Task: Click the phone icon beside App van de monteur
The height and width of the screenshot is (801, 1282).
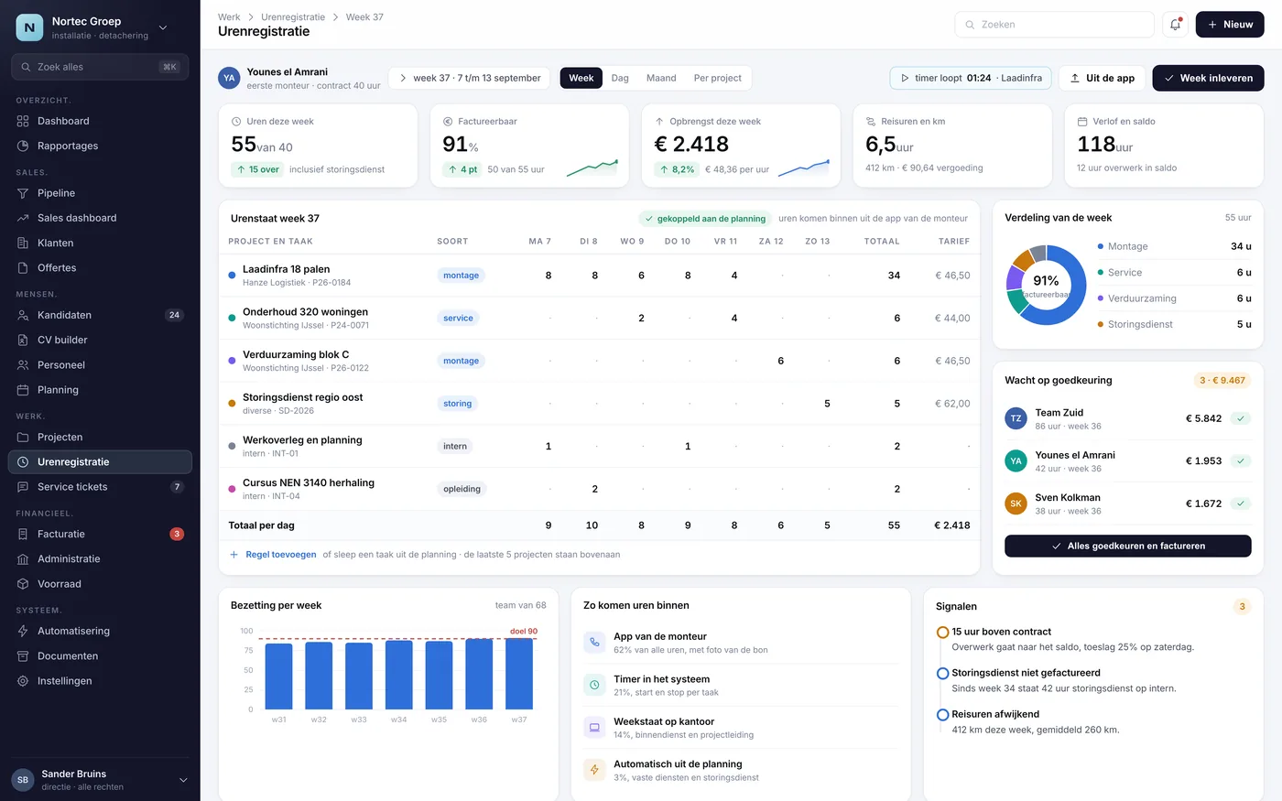Action: pos(594,643)
